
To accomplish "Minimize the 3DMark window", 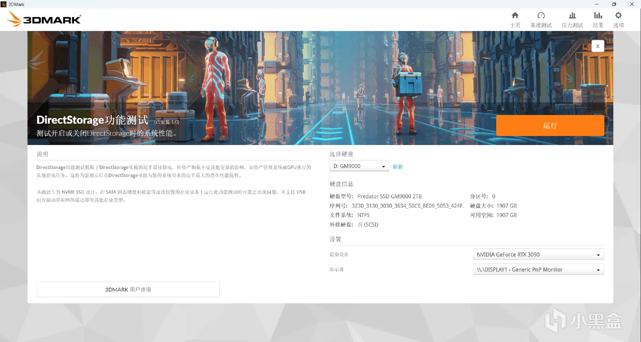I will point(597,4).
